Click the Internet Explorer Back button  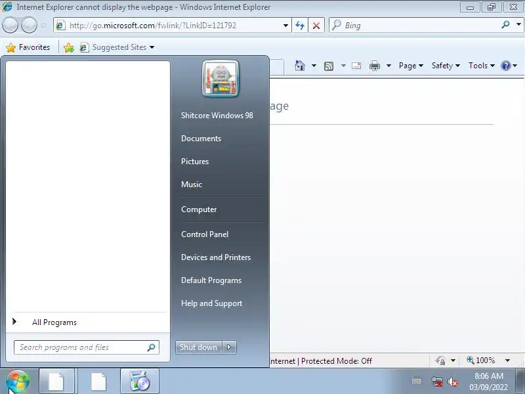tap(10, 25)
